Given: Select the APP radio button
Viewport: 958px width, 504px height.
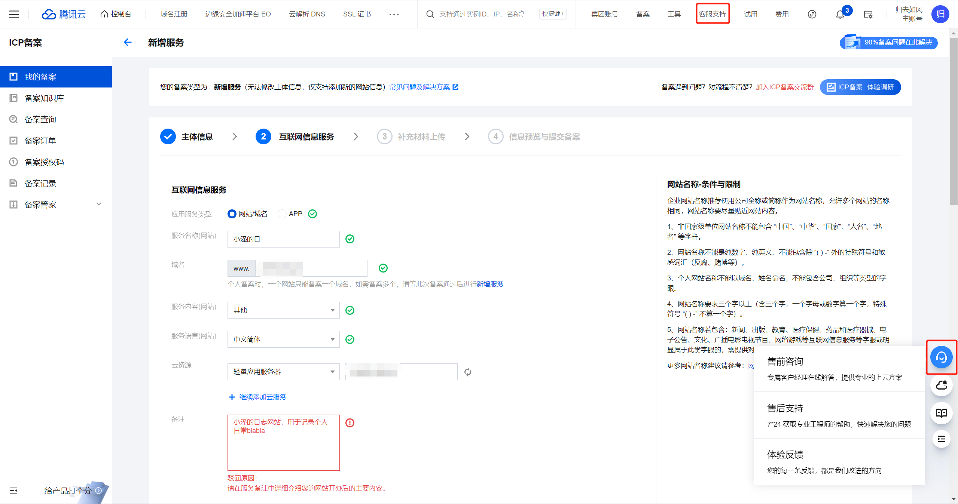Looking at the screenshot, I should pyautogui.click(x=282, y=214).
